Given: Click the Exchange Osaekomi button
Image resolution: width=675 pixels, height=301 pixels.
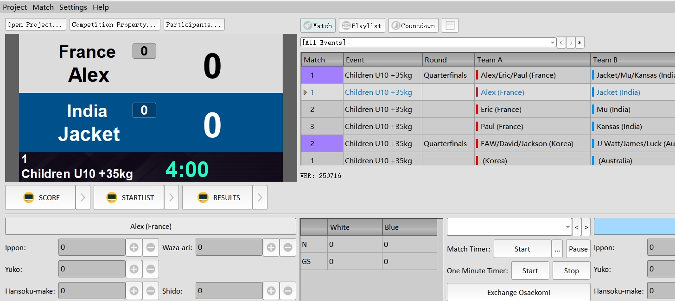Looking at the screenshot, I should click(518, 292).
